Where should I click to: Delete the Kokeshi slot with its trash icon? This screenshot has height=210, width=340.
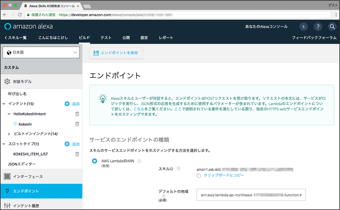tap(77, 124)
